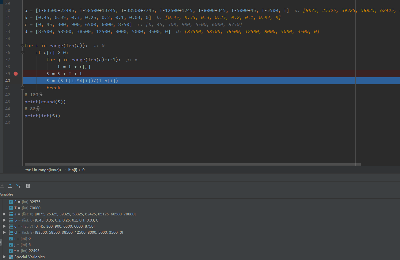The image size is (400, 260).
Task: Click the '# 80分' comment
Action: [32, 109]
